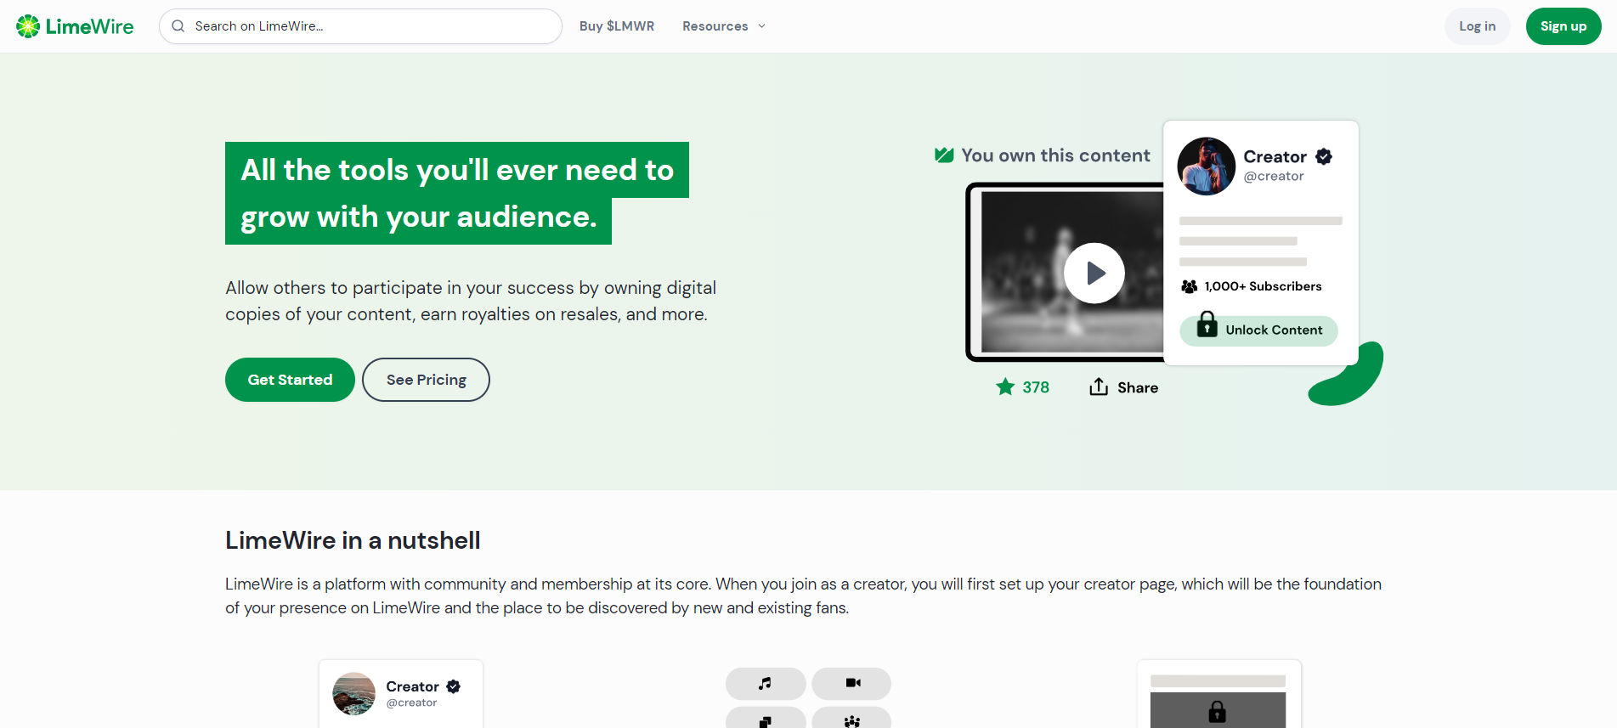Click the green 'You own this content' icon
Viewport: 1617px width, 728px height.
[x=944, y=155]
